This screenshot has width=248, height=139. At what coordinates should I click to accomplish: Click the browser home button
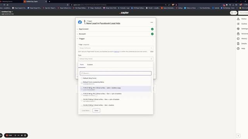pyautogui.click(x=7, y=5)
